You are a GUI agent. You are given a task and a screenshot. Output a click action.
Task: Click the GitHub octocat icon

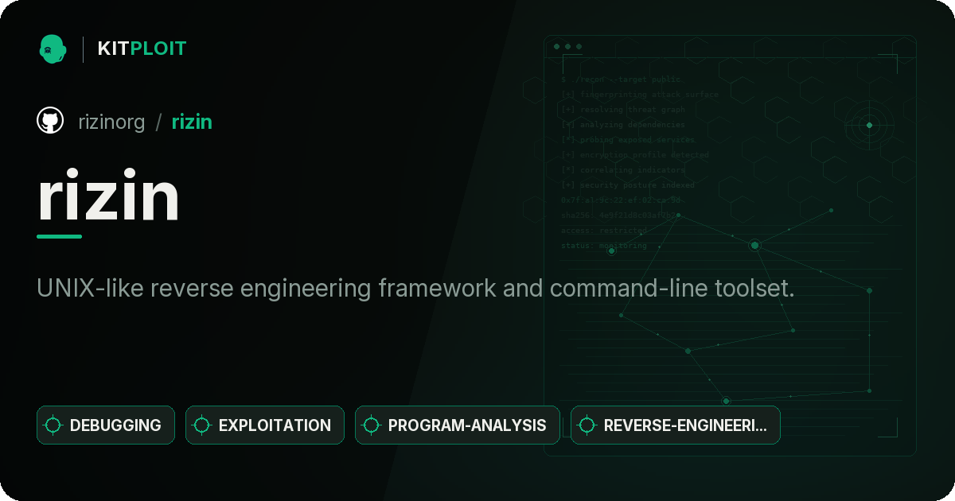coord(50,121)
